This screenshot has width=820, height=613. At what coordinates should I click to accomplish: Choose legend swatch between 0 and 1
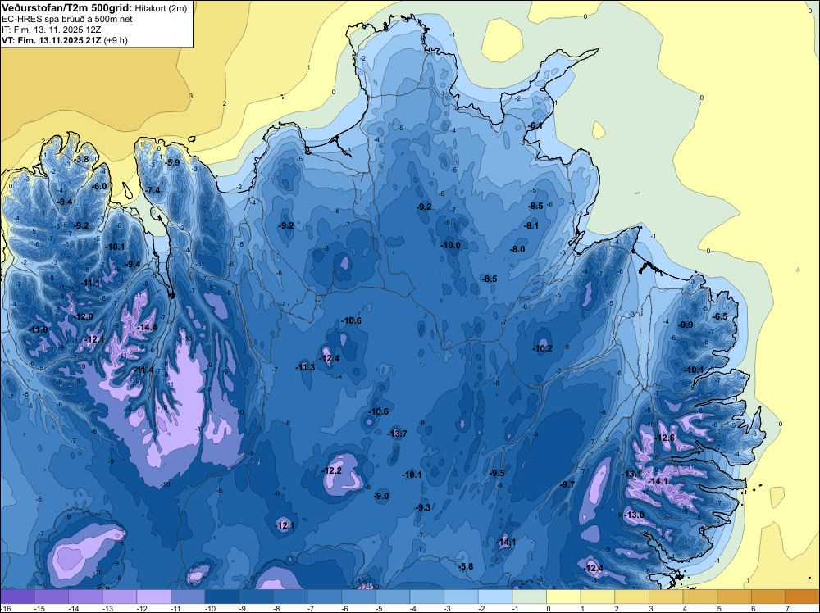click(564, 597)
